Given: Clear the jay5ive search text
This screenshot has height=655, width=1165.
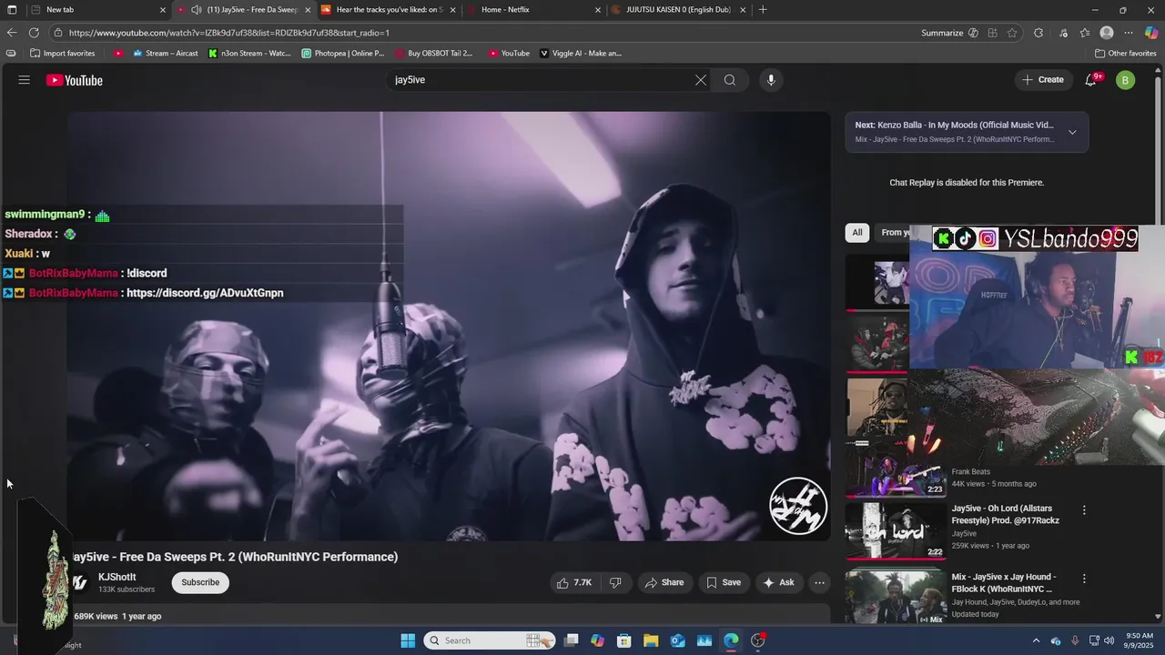Looking at the screenshot, I should tap(701, 80).
